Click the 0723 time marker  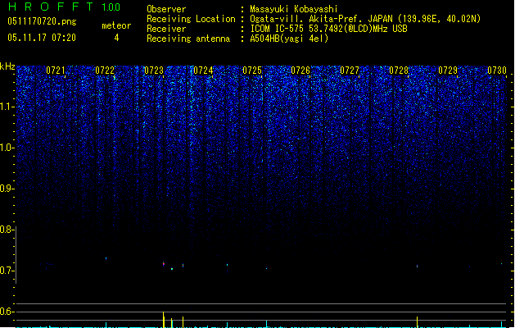click(x=154, y=71)
